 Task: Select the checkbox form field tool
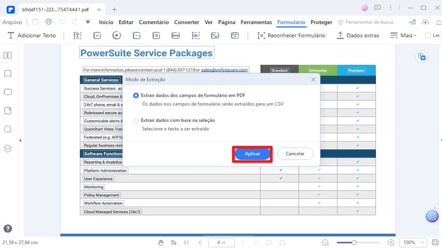click(x=97, y=35)
